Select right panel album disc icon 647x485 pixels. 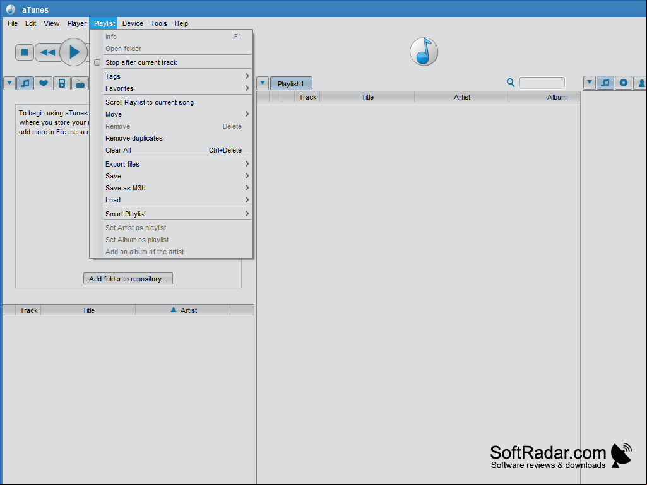point(624,83)
